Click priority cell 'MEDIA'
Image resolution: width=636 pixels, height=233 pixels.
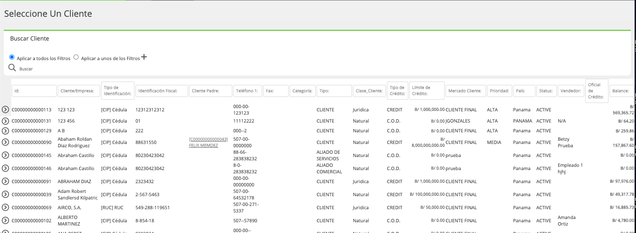coord(494,143)
